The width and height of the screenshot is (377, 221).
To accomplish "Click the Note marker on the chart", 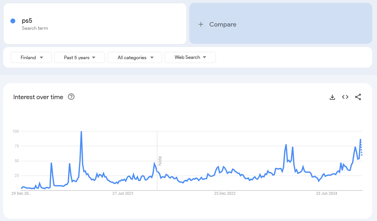I will pos(160,161).
